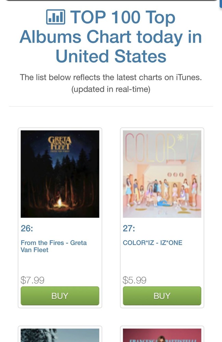Click the $7.99 price text
Screen dimensions: 222x342
click(x=32, y=280)
